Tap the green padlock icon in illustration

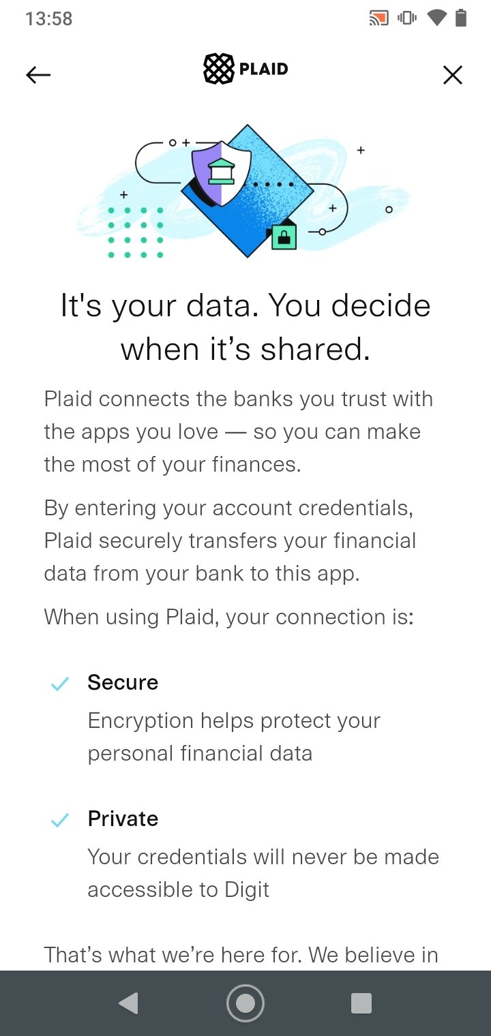(x=284, y=235)
